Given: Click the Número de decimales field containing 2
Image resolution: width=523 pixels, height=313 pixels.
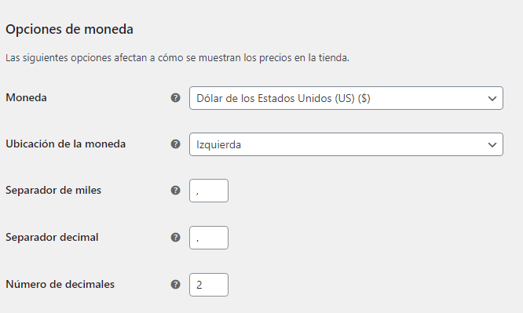Looking at the screenshot, I should tap(209, 285).
